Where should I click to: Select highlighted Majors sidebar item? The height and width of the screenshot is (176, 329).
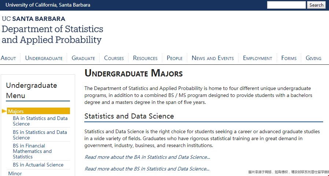point(38,111)
